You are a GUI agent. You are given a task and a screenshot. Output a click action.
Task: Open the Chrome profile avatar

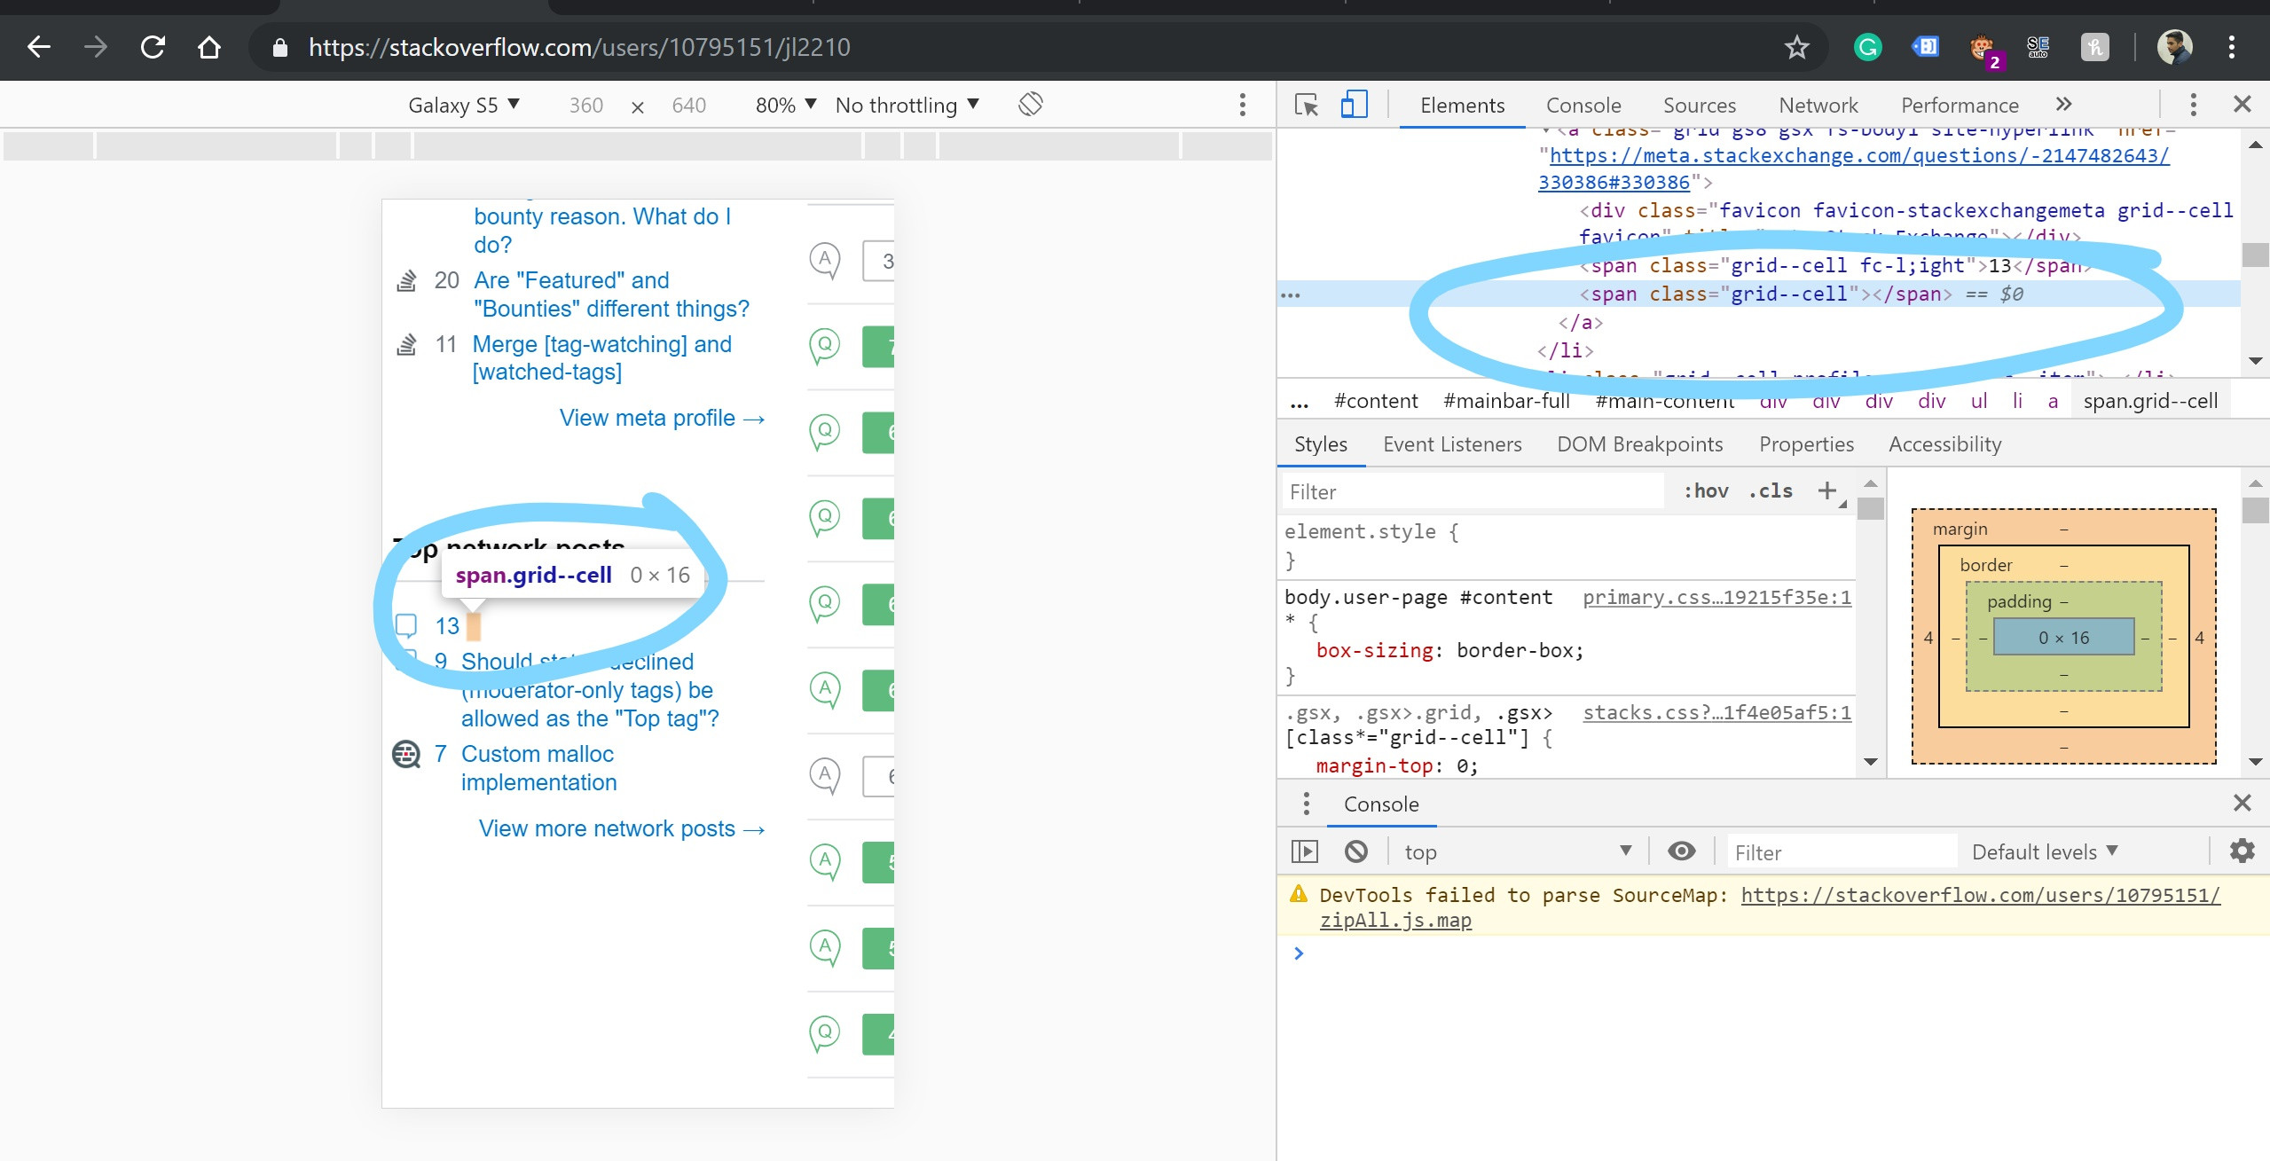[x=2174, y=47]
